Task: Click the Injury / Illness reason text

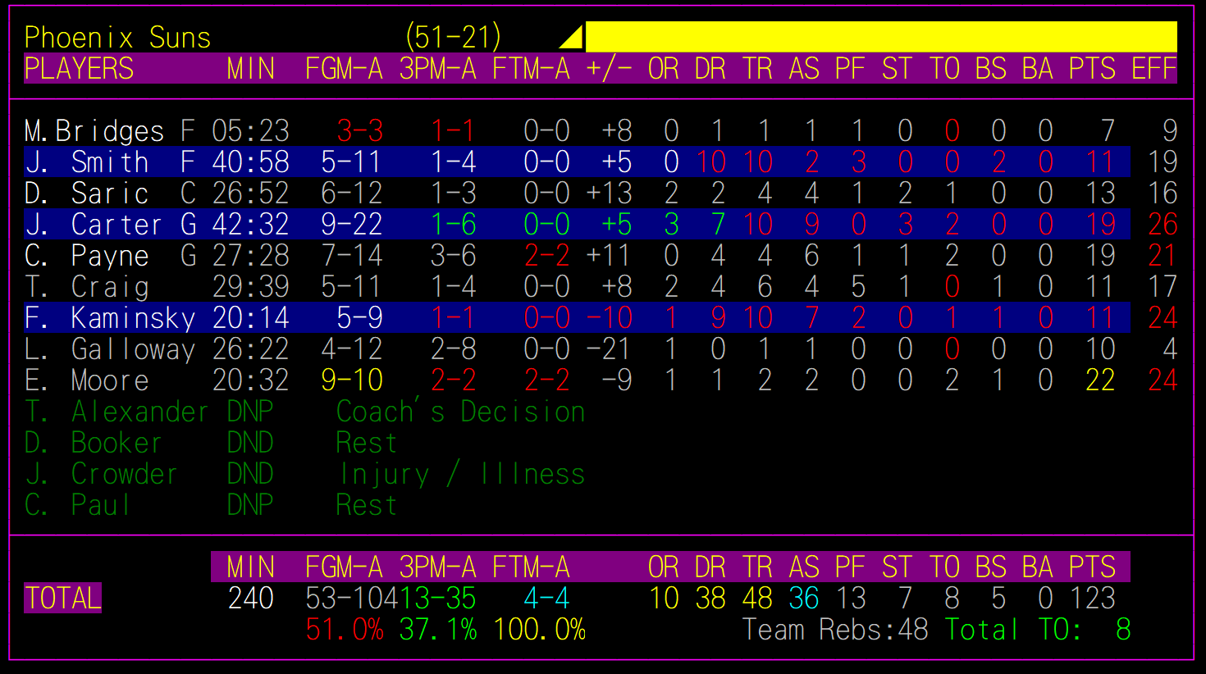Action: pyautogui.click(x=461, y=474)
